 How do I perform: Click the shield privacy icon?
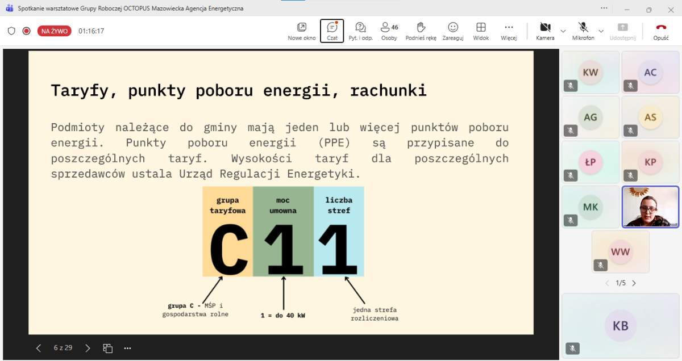click(x=11, y=31)
